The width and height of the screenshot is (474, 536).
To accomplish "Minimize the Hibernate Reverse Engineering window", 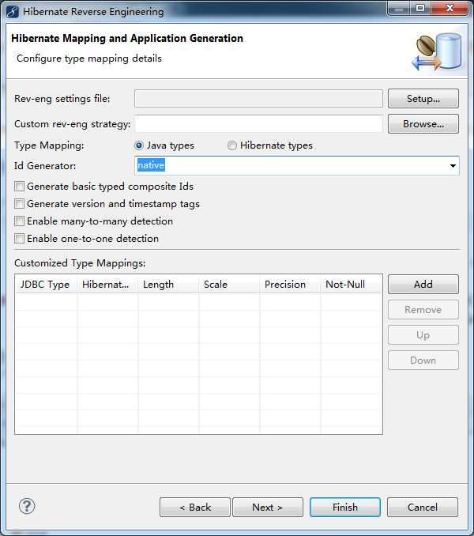I will coord(399,8).
